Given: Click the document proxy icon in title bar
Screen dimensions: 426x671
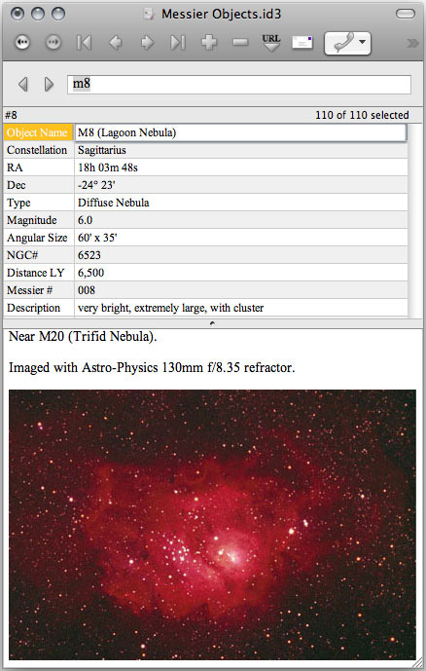Looking at the screenshot, I should 149,15.
